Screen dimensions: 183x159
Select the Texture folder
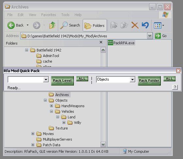click(58, 128)
